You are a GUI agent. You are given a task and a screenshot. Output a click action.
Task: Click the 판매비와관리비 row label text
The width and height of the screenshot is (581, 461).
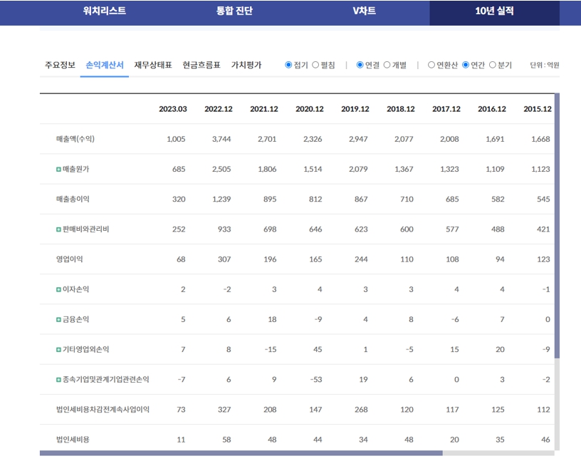(x=86, y=229)
